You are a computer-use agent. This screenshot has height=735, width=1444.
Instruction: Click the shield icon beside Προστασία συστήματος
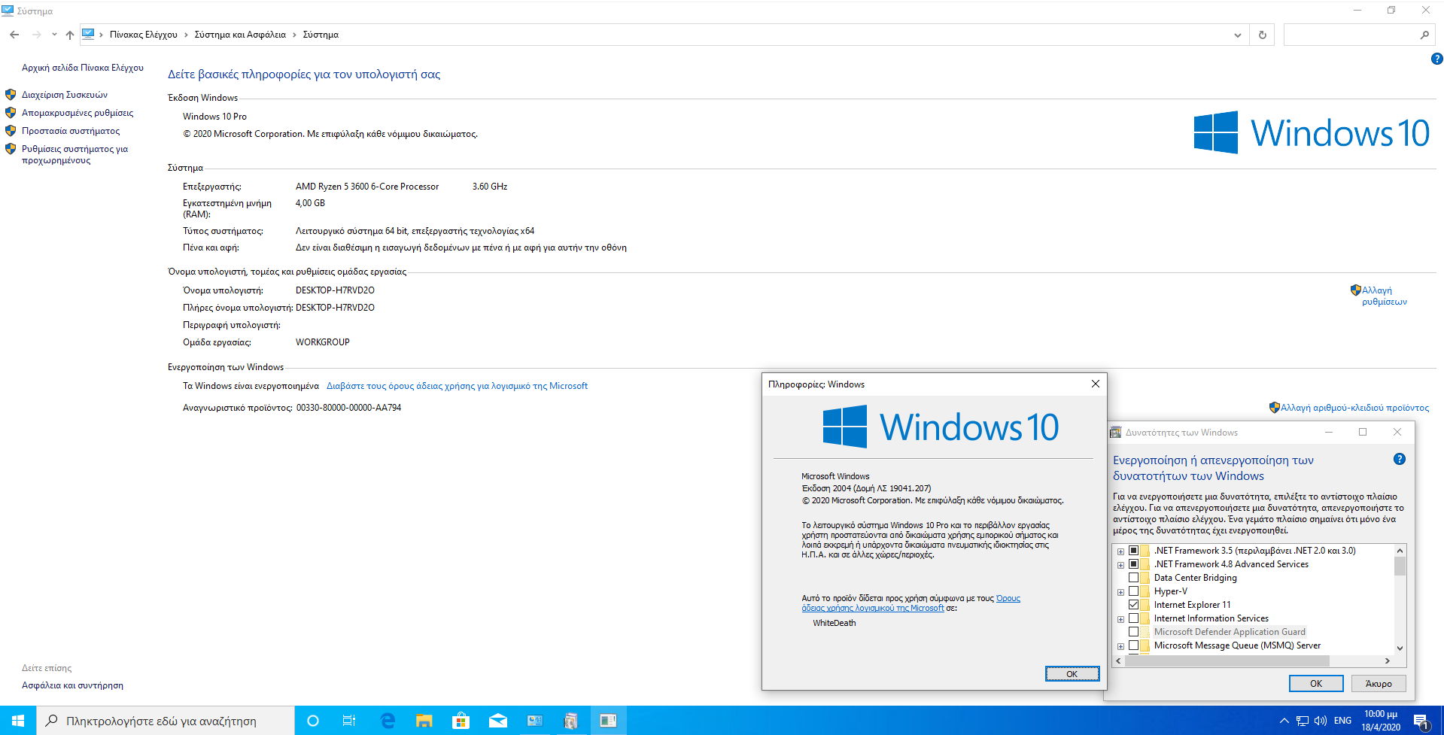[11, 131]
